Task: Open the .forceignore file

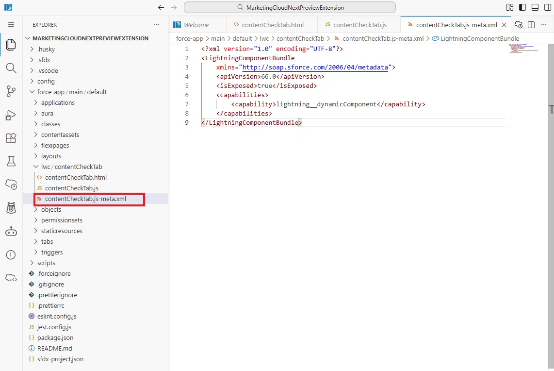Action: coord(54,274)
